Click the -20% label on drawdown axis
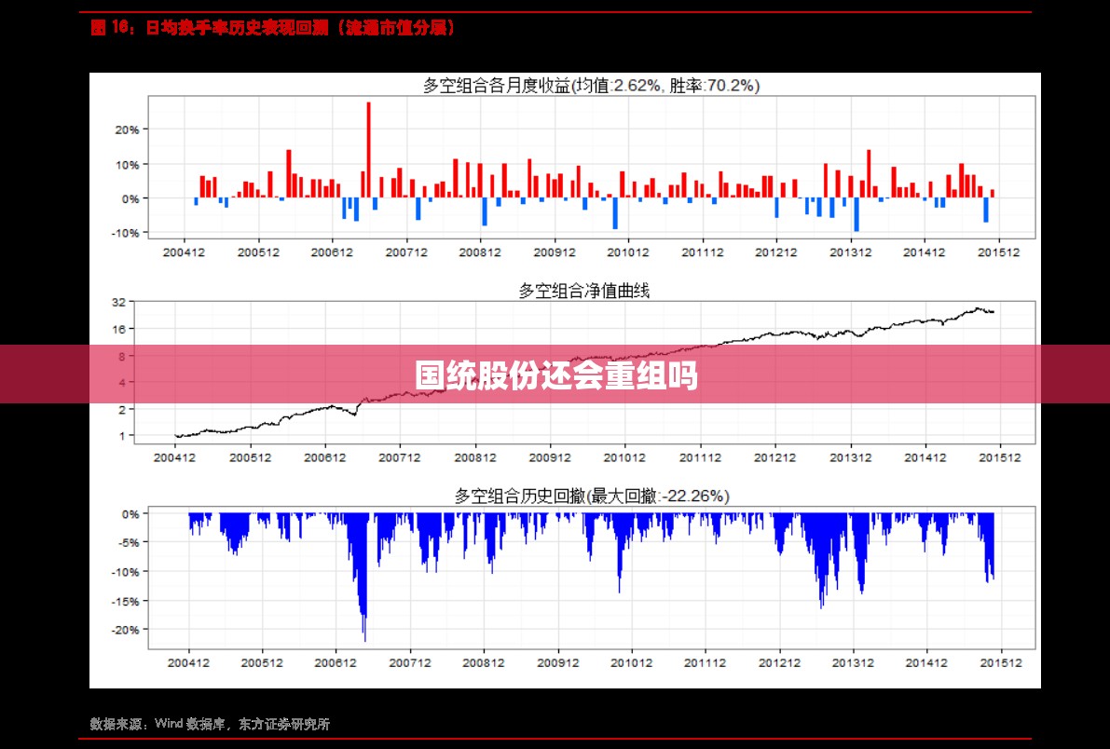The image size is (1110, 749). pos(125,630)
